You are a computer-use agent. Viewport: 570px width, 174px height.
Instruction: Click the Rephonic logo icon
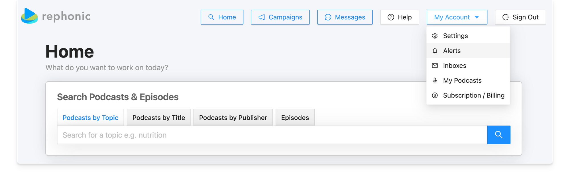(29, 16)
